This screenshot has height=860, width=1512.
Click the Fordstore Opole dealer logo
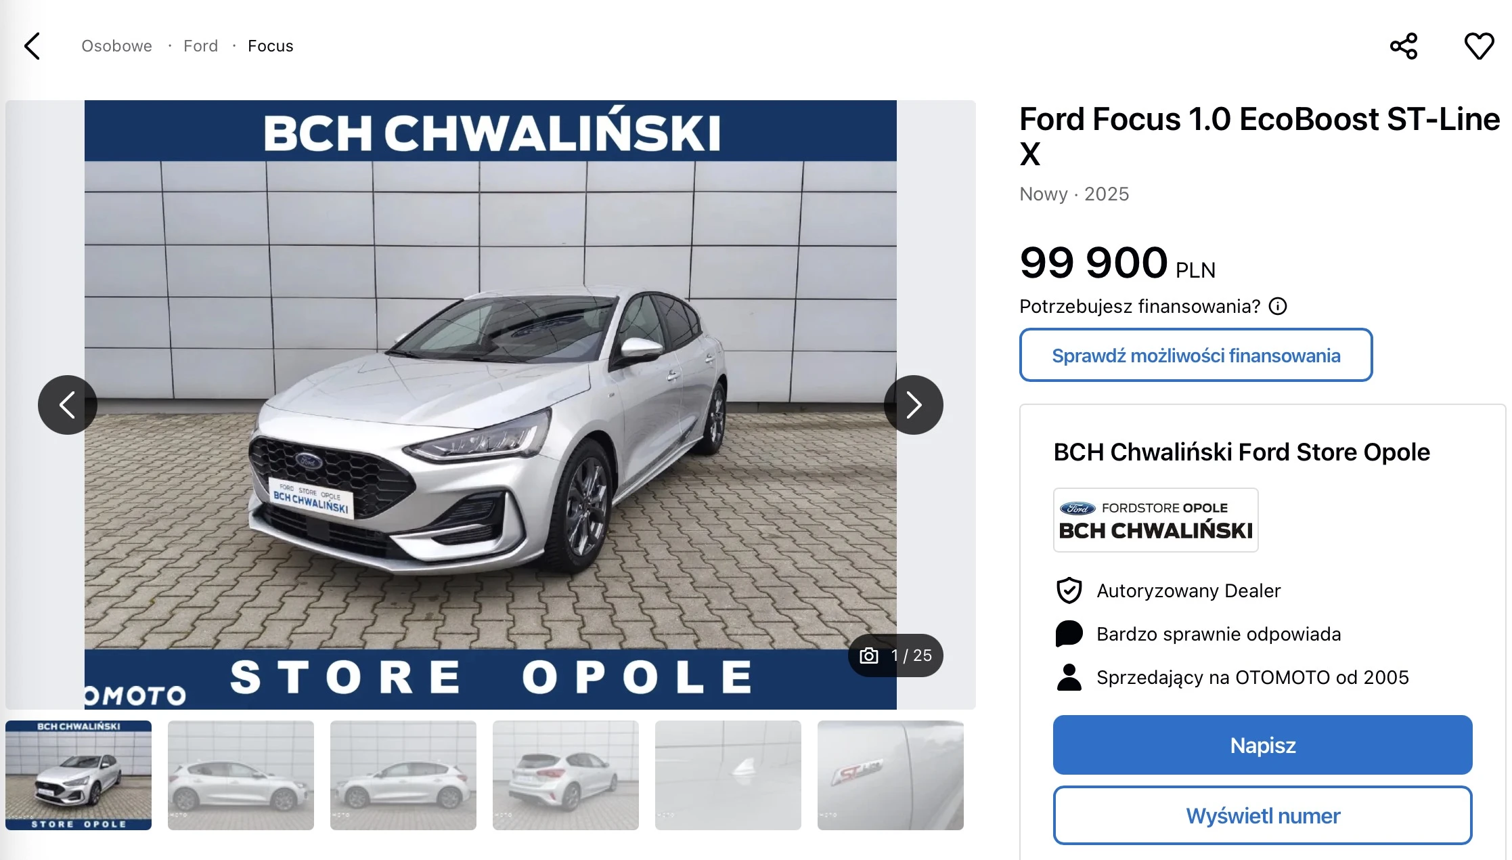pos(1155,520)
